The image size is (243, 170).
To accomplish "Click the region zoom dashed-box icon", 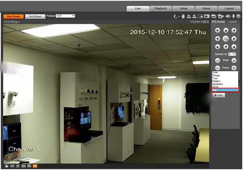I will [200, 16].
